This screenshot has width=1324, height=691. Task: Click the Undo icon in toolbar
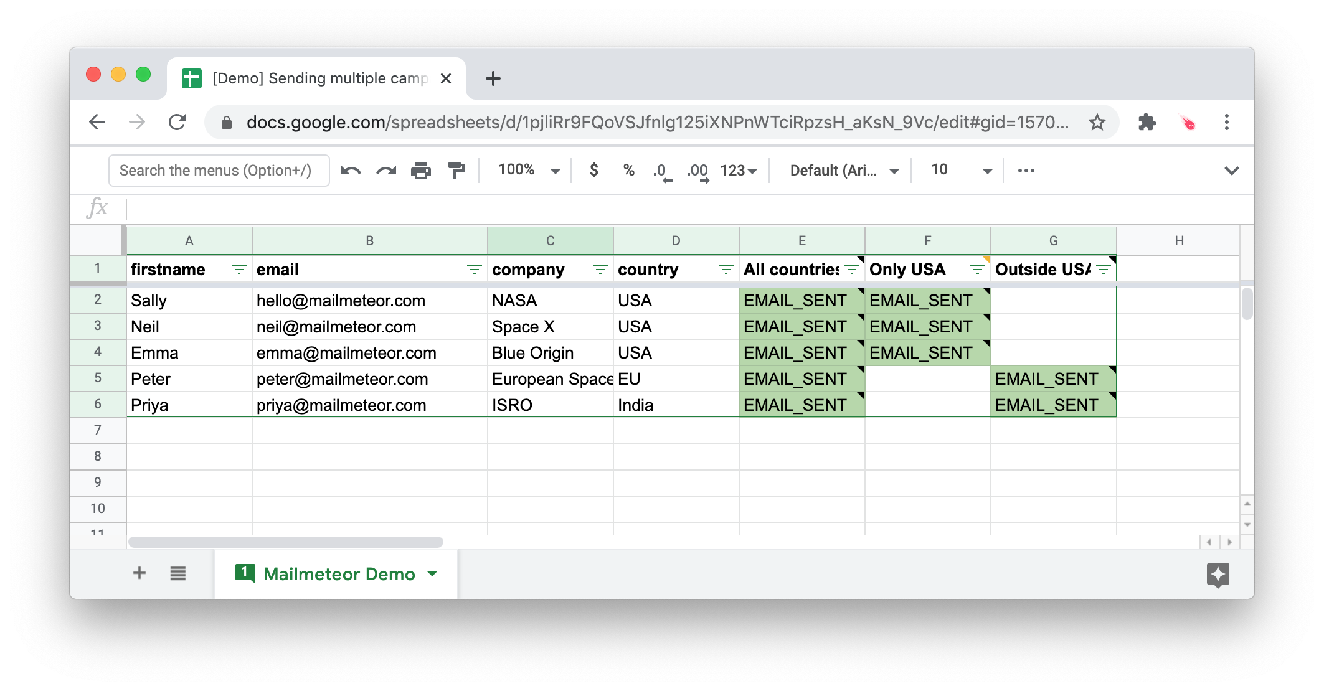click(x=351, y=171)
